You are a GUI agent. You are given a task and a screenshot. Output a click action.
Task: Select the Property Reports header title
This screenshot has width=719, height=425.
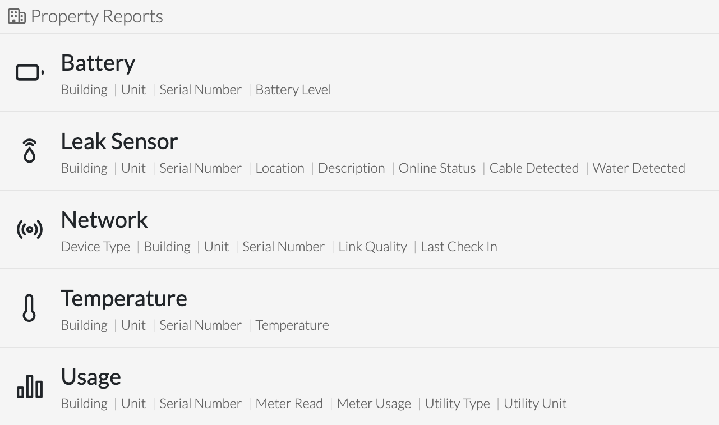point(97,17)
